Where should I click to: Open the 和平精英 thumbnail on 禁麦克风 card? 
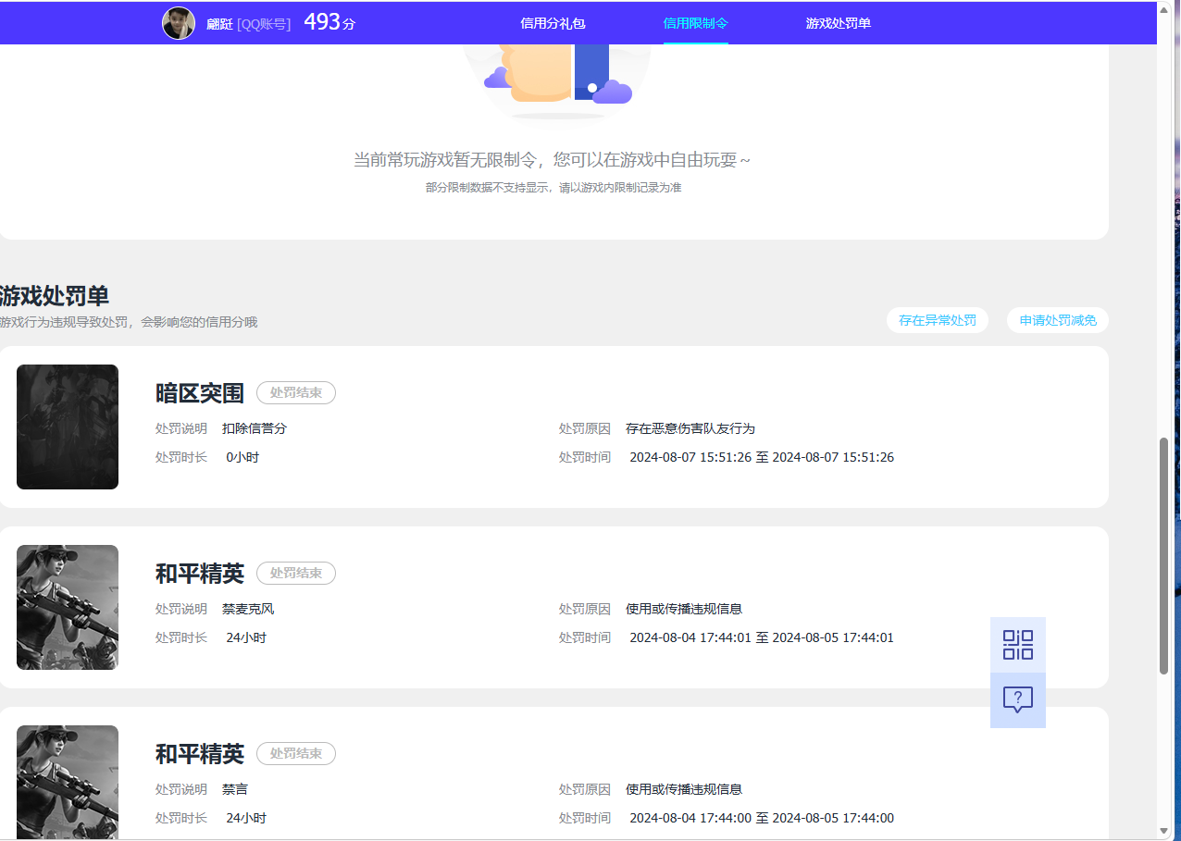tap(68, 607)
